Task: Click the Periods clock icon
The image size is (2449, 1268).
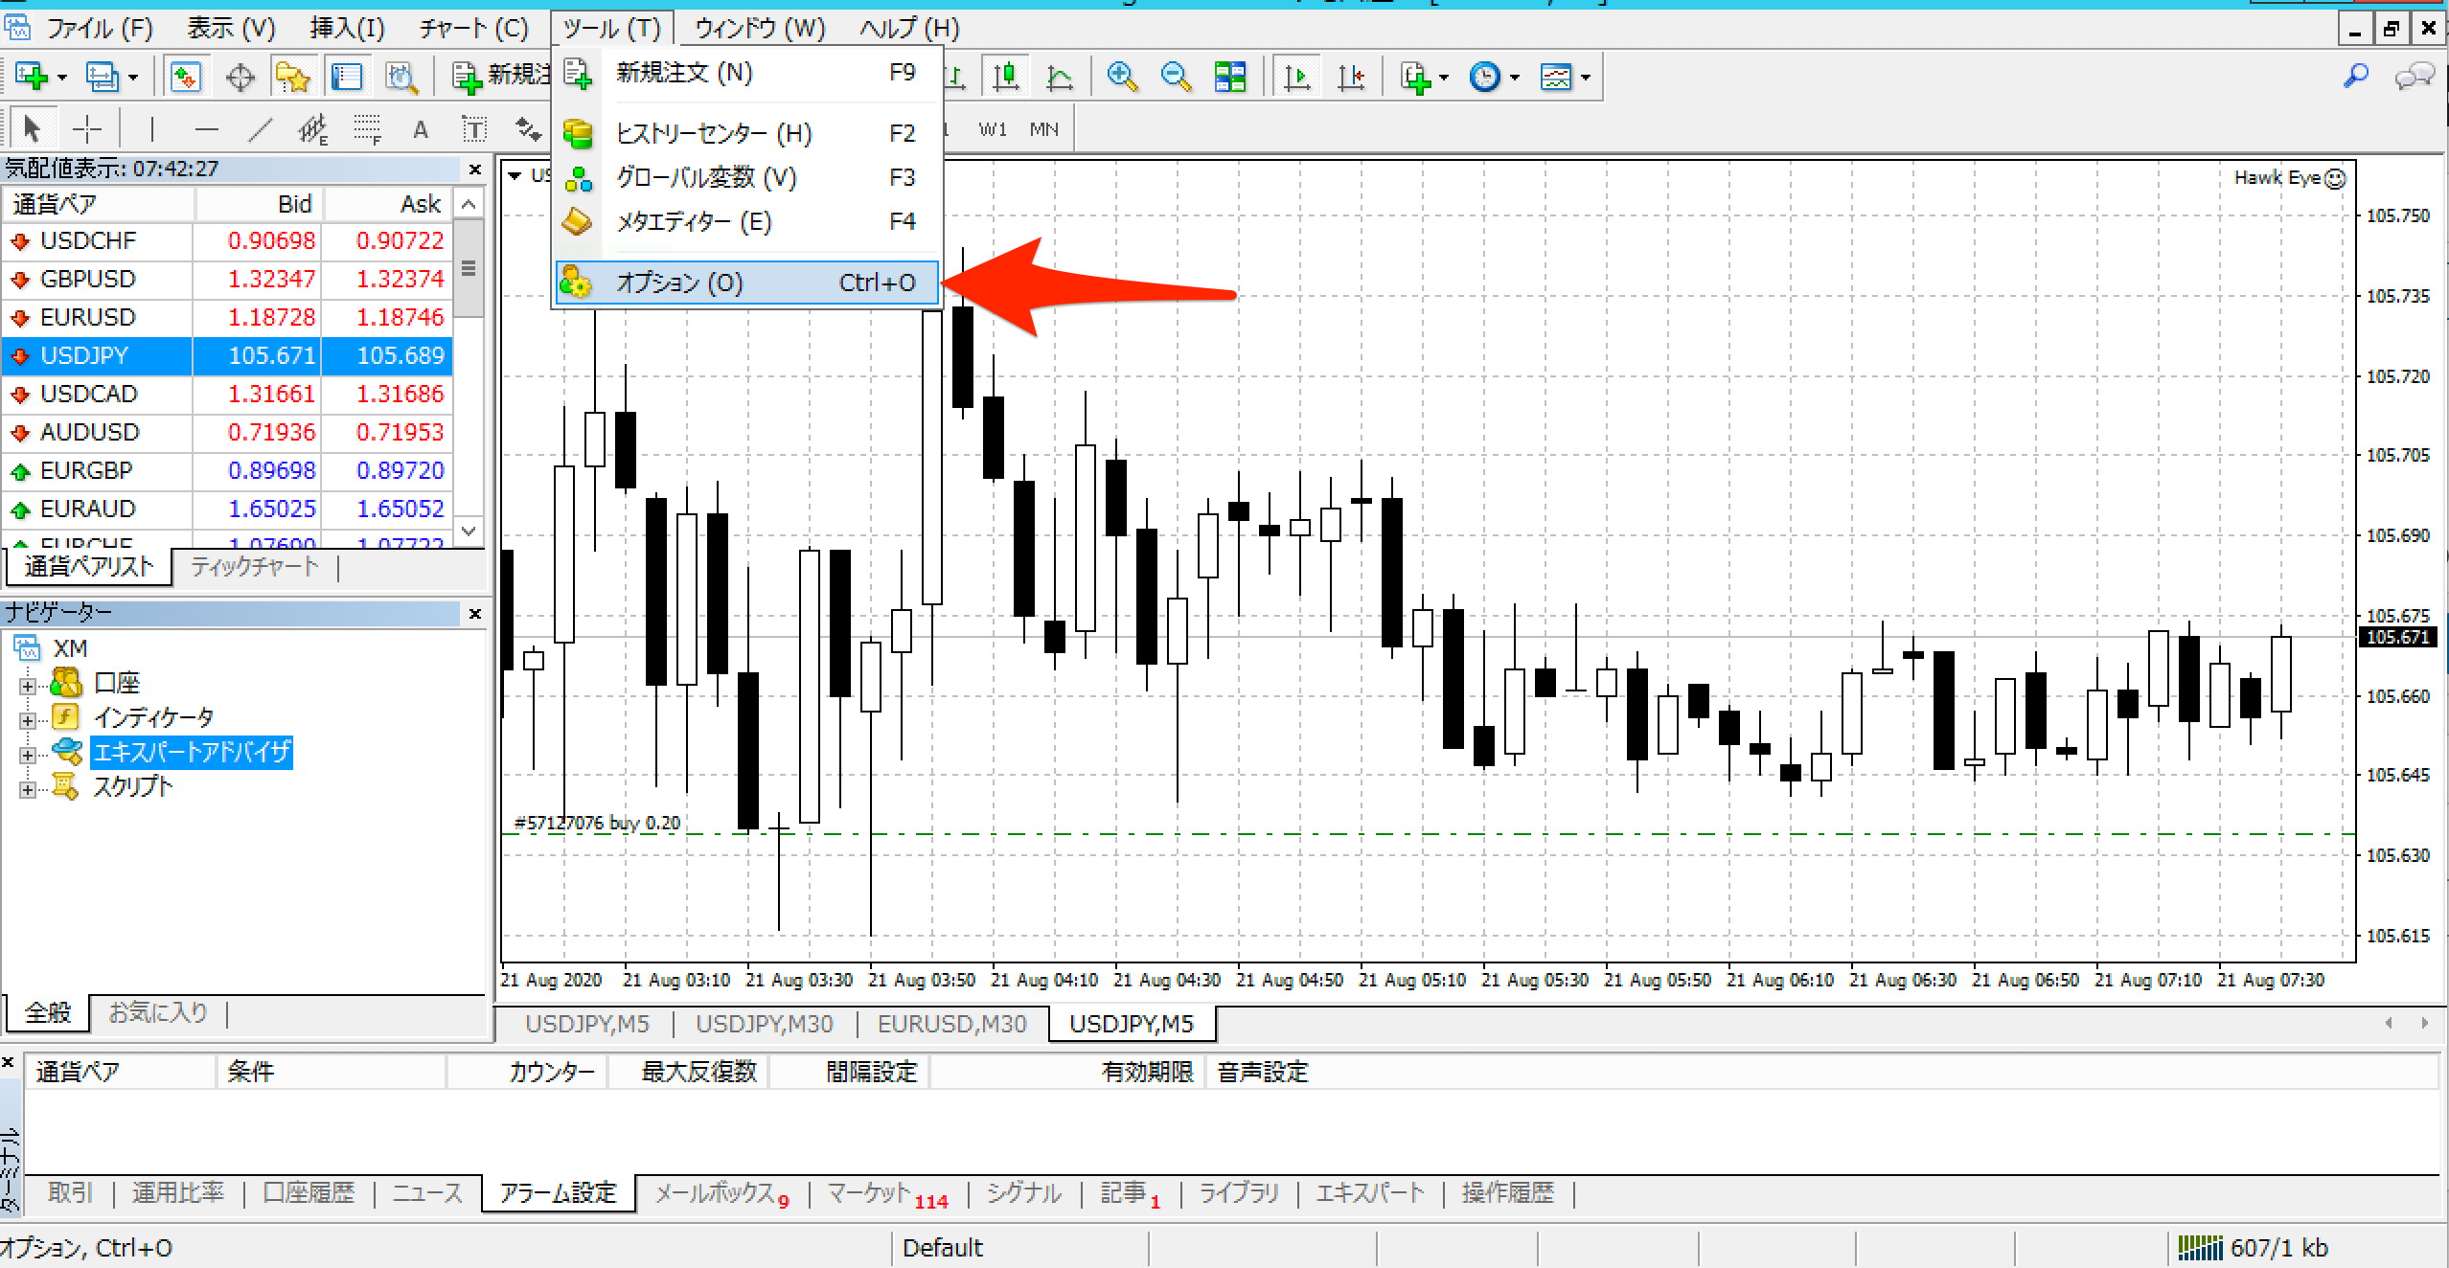Action: click(1484, 77)
